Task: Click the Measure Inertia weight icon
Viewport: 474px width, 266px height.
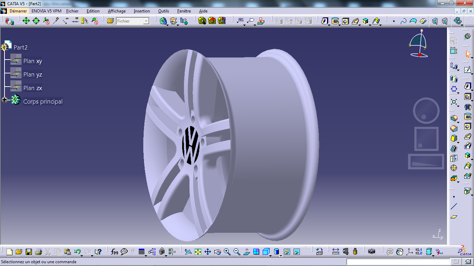Action: [x=355, y=252]
